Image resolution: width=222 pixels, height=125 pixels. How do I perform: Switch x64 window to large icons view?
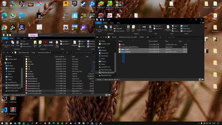[x=203, y=80]
